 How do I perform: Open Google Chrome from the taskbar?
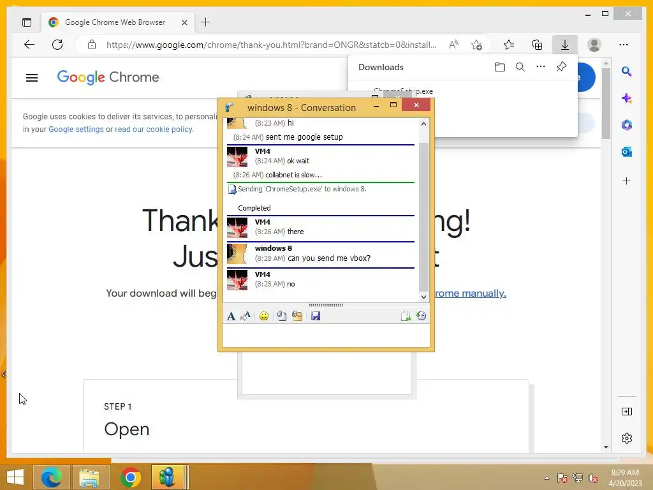click(130, 477)
